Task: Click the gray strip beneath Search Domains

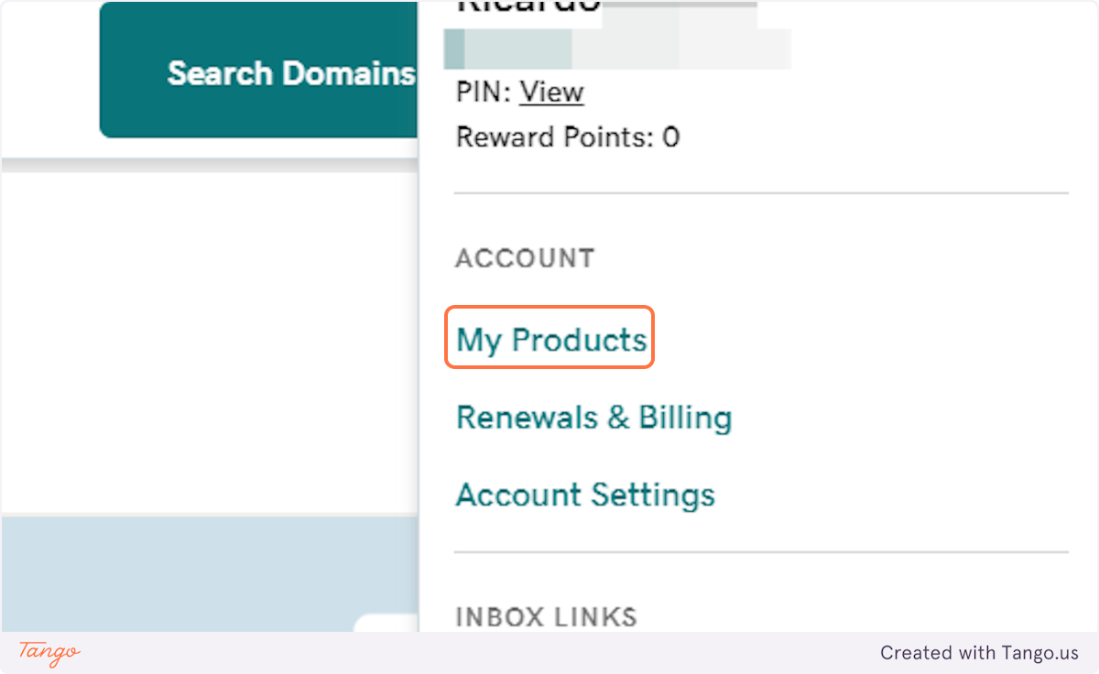Action: pos(210,165)
